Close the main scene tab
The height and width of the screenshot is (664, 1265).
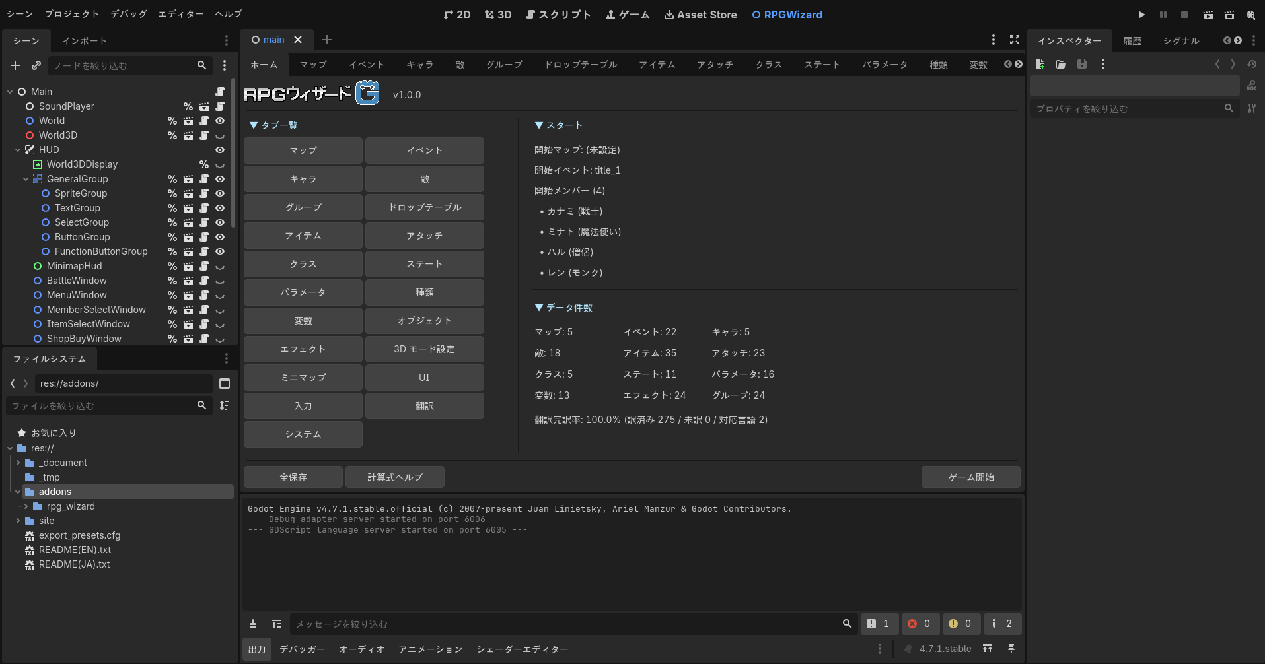298,40
